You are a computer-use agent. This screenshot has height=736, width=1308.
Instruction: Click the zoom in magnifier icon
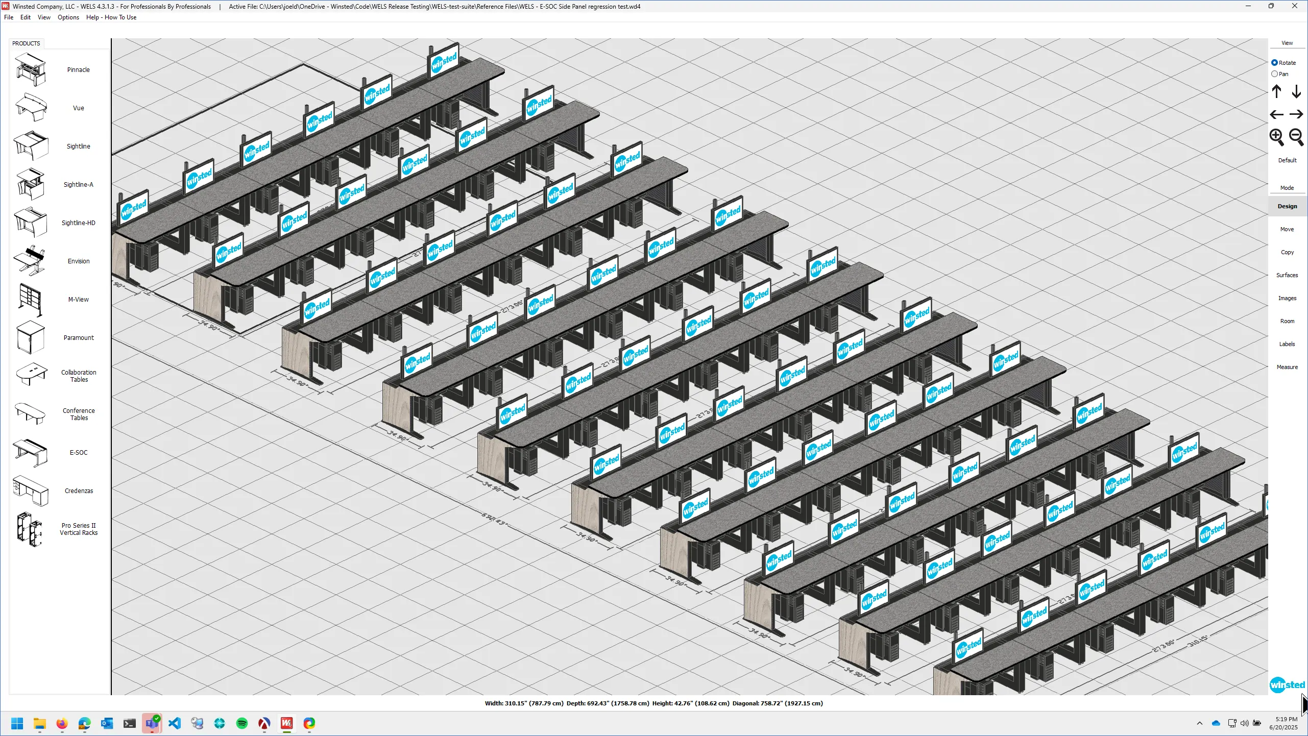point(1276,137)
